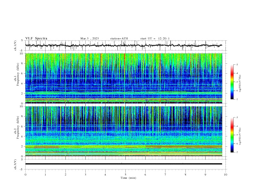Click time axis tick label "2"
Image resolution: width=254 pixels, height=196 pixels.
point(65,175)
